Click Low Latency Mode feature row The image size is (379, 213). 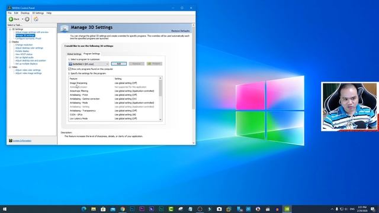coord(114,118)
